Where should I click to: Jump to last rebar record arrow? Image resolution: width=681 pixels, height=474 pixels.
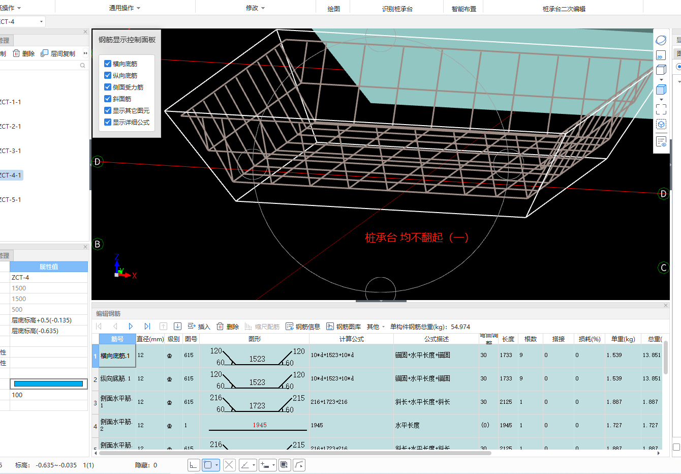tap(147, 327)
